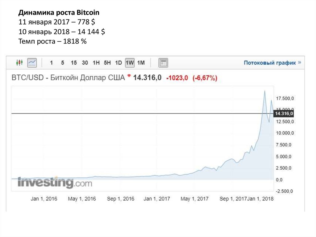Switch to 15 minute interval
Screen dimensions: 316x237
pos(73,63)
